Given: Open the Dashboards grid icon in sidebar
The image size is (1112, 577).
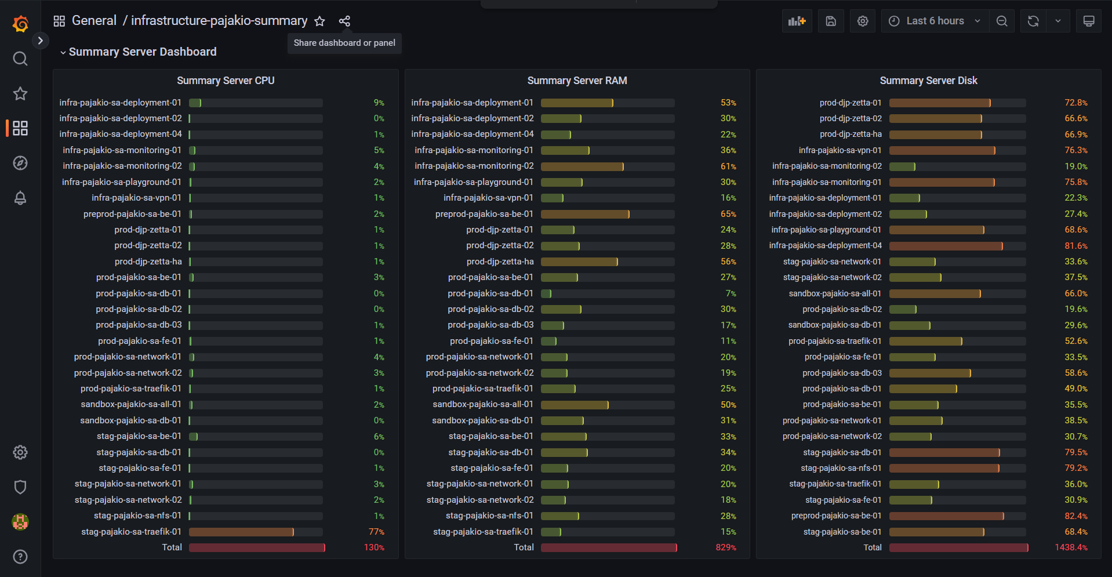Looking at the screenshot, I should [20, 128].
